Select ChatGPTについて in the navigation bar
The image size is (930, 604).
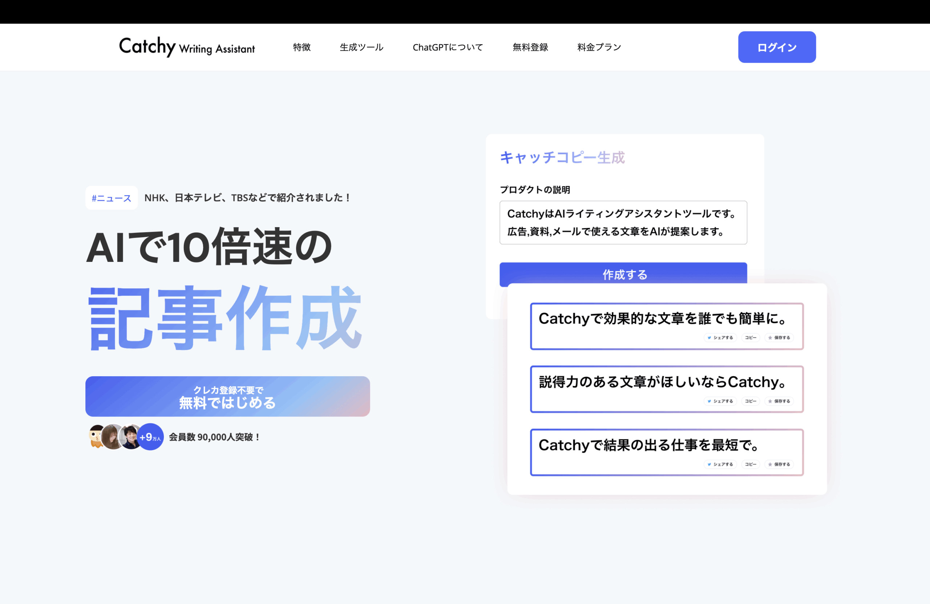[x=448, y=47]
